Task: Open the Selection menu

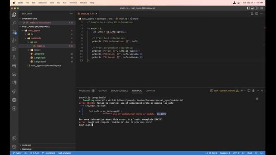Action: (43, 3)
